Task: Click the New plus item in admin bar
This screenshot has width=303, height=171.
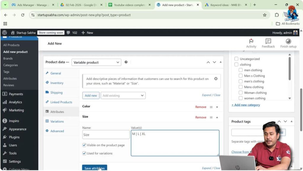Action: click(x=87, y=33)
